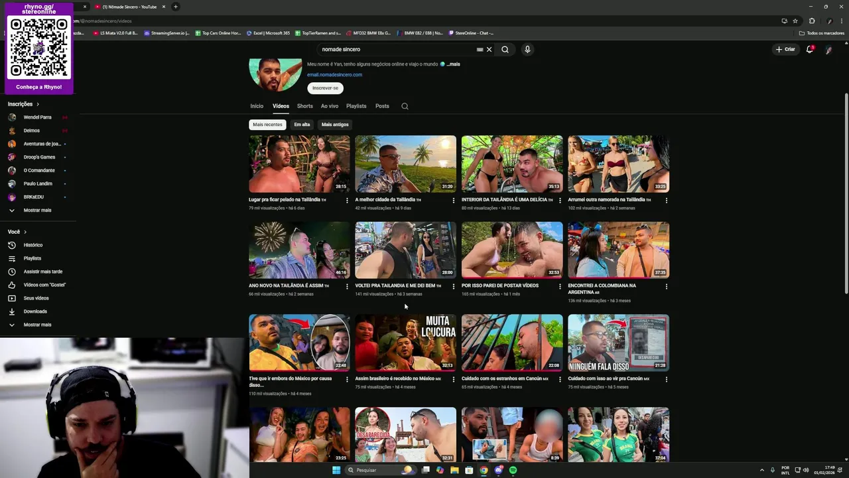The width and height of the screenshot is (849, 478).
Task: Open the Posts tab
Action: pos(382,106)
